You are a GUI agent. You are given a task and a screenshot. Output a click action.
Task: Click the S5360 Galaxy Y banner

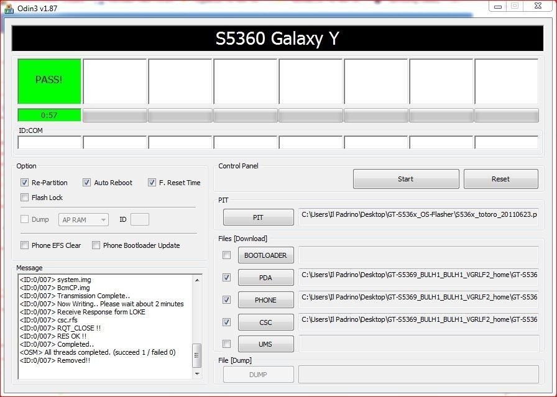point(277,39)
